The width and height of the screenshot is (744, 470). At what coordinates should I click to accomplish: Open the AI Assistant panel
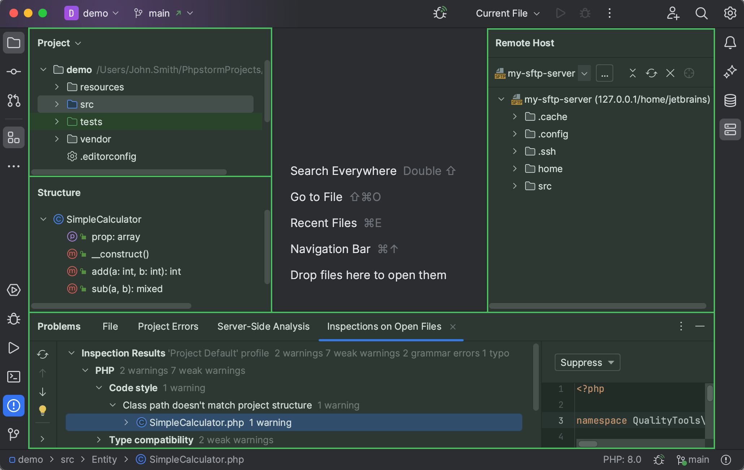coord(730,72)
